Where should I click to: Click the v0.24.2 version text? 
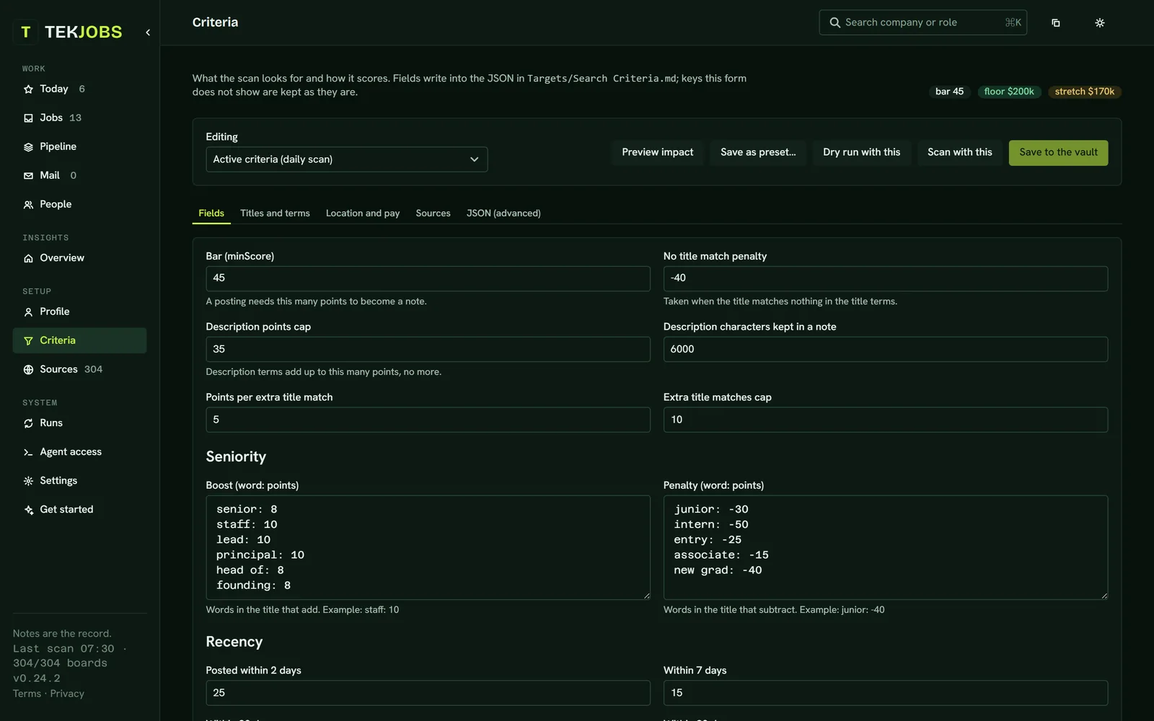(x=36, y=678)
